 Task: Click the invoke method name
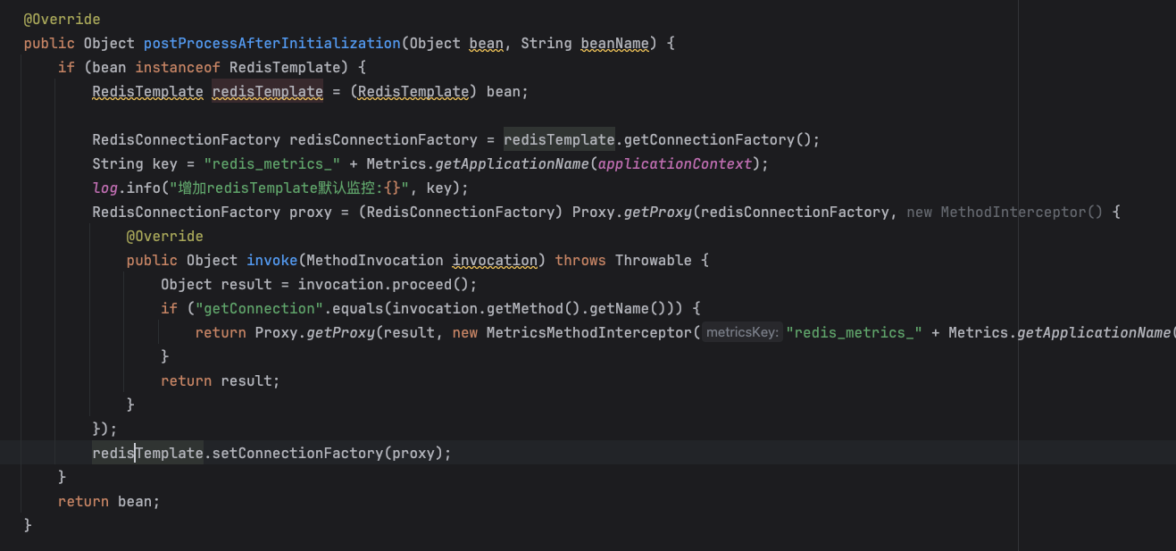(272, 260)
